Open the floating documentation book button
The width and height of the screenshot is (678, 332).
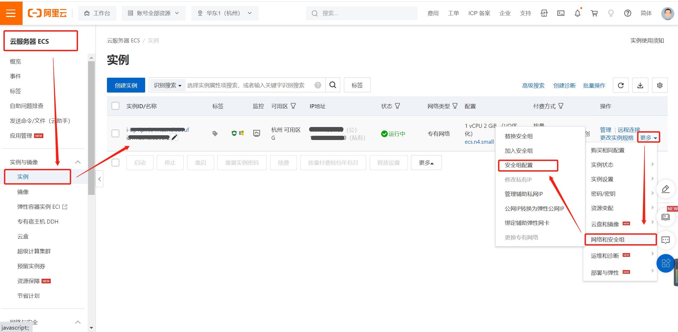coord(666,217)
